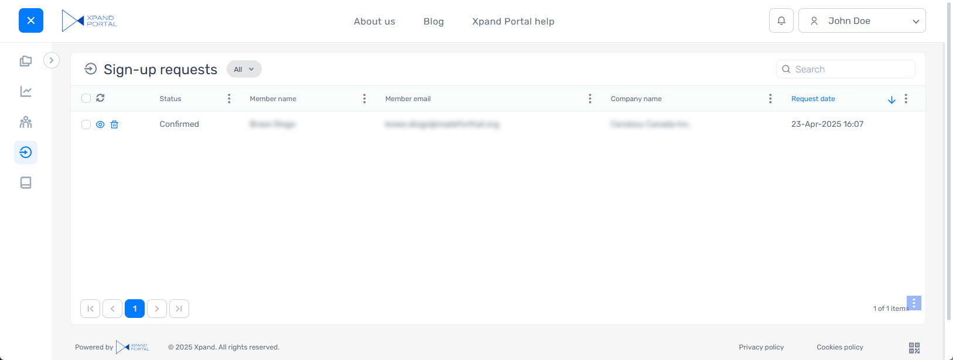Expand the sidebar with the chevron arrow
The height and width of the screenshot is (360, 953).
[52, 60]
